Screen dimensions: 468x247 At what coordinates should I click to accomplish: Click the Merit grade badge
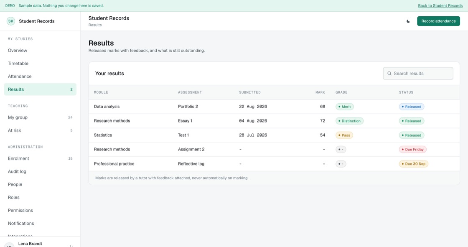[344, 107]
